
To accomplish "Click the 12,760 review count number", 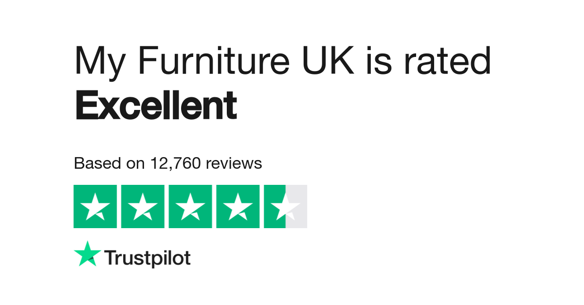I will click(x=176, y=164).
